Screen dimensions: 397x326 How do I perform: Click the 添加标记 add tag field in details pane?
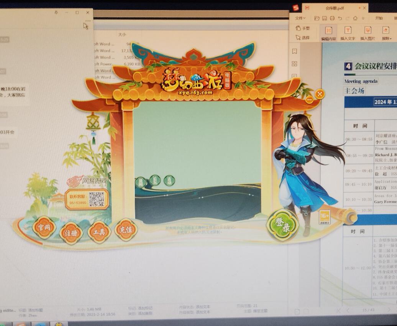click(x=145, y=308)
